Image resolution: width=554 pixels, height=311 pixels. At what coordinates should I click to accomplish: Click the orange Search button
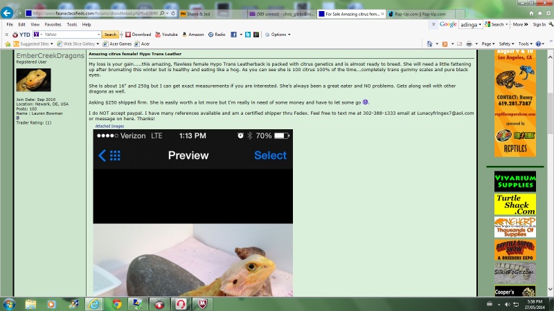[x=110, y=35]
